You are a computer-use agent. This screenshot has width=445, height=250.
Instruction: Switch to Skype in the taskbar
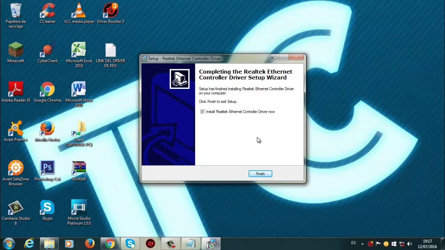click(x=130, y=244)
